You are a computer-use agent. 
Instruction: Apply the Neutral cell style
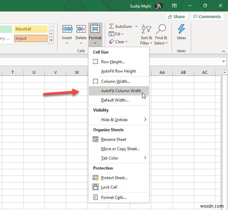(x=31, y=29)
